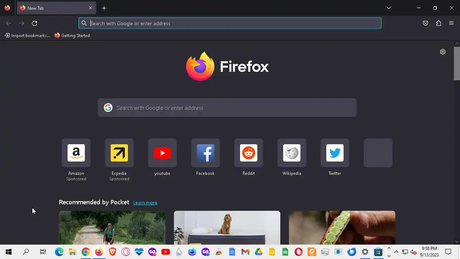Open the Windows Start menu
The width and height of the screenshot is (460, 259).
point(9,252)
